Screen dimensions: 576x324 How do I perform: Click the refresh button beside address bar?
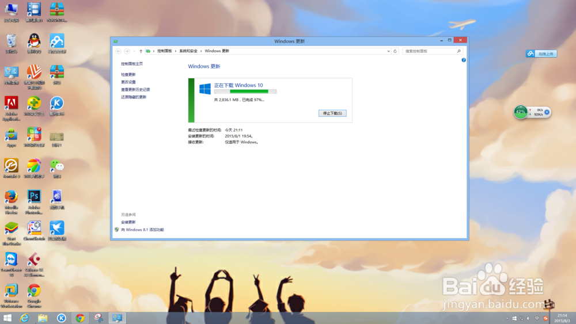pyautogui.click(x=395, y=51)
